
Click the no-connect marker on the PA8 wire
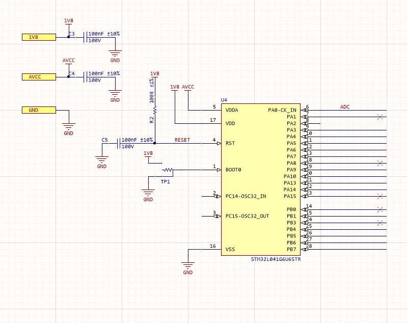click(x=380, y=163)
